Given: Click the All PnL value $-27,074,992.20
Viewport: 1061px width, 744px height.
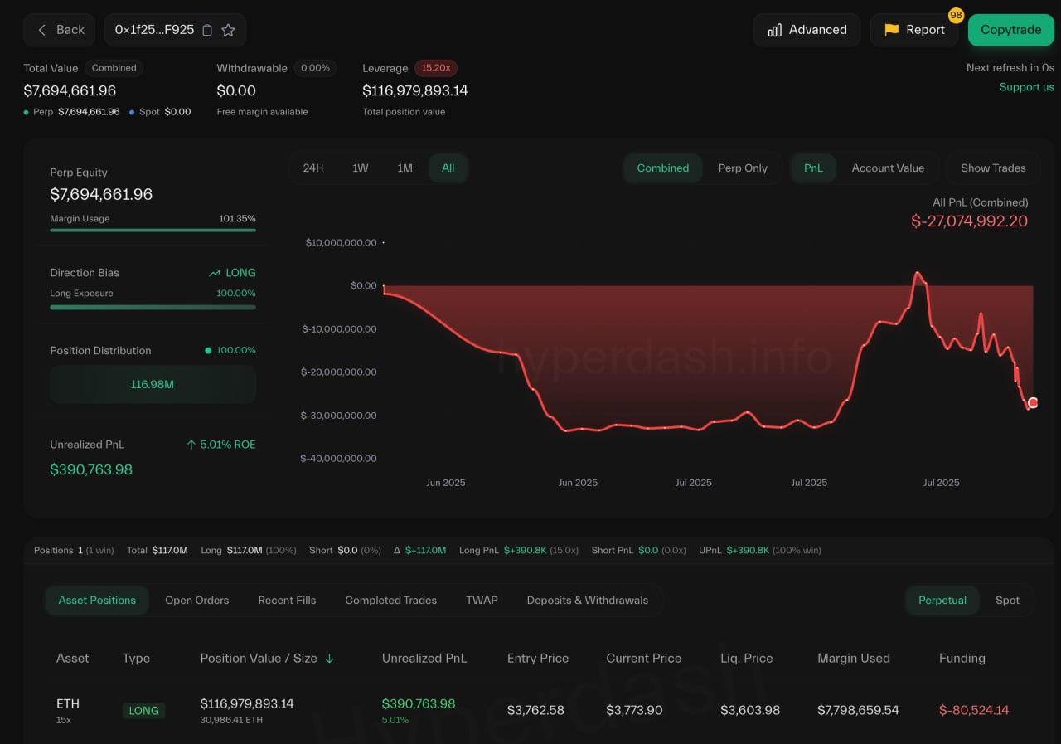Looking at the screenshot, I should [969, 221].
